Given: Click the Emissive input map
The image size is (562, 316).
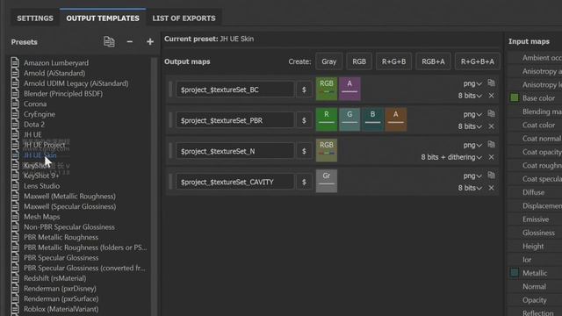Looking at the screenshot, I should [x=535, y=219].
